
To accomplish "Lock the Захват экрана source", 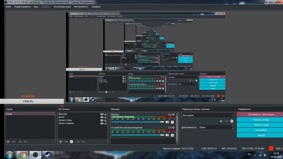I will coord(105,123).
